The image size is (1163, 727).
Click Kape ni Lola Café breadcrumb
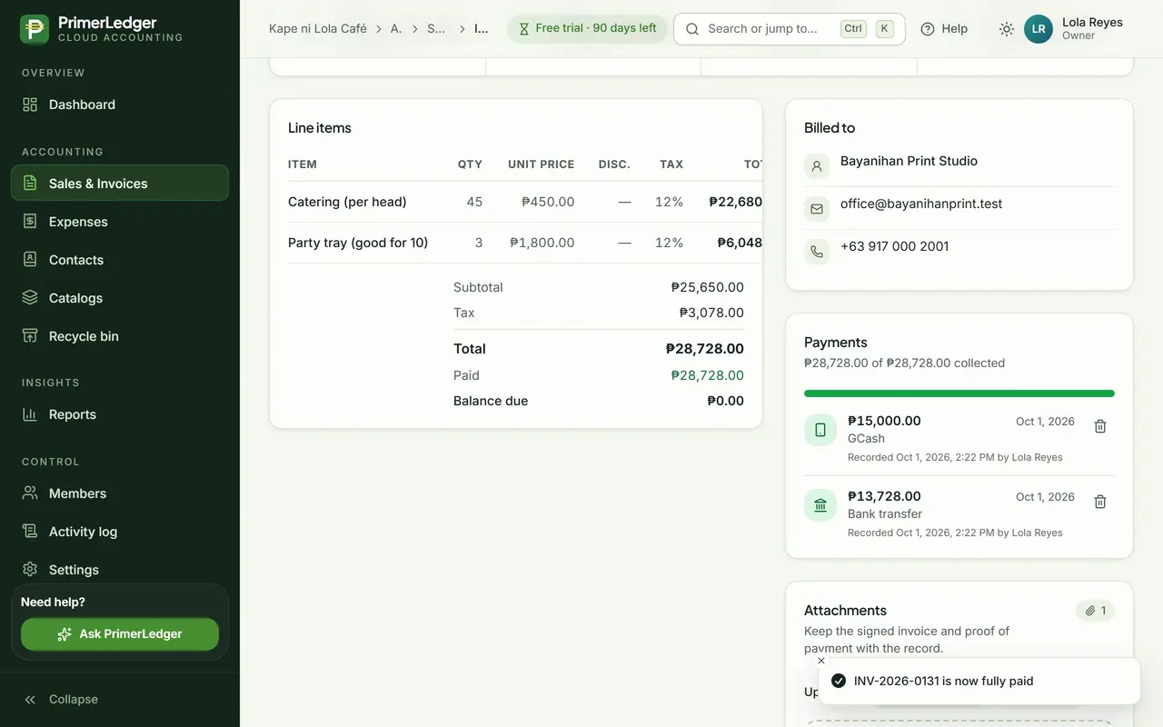click(318, 29)
